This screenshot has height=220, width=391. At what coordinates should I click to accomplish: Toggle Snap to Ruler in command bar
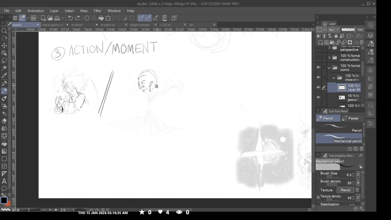click(x=141, y=18)
